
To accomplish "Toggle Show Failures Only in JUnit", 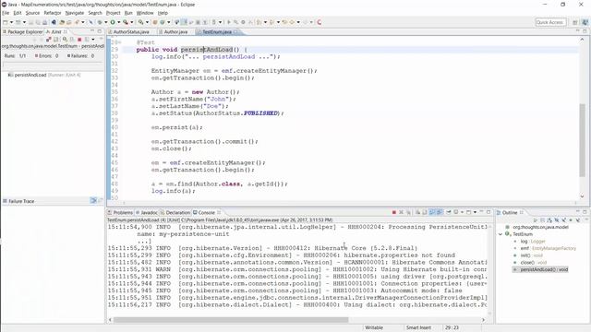I will click(49, 39).
